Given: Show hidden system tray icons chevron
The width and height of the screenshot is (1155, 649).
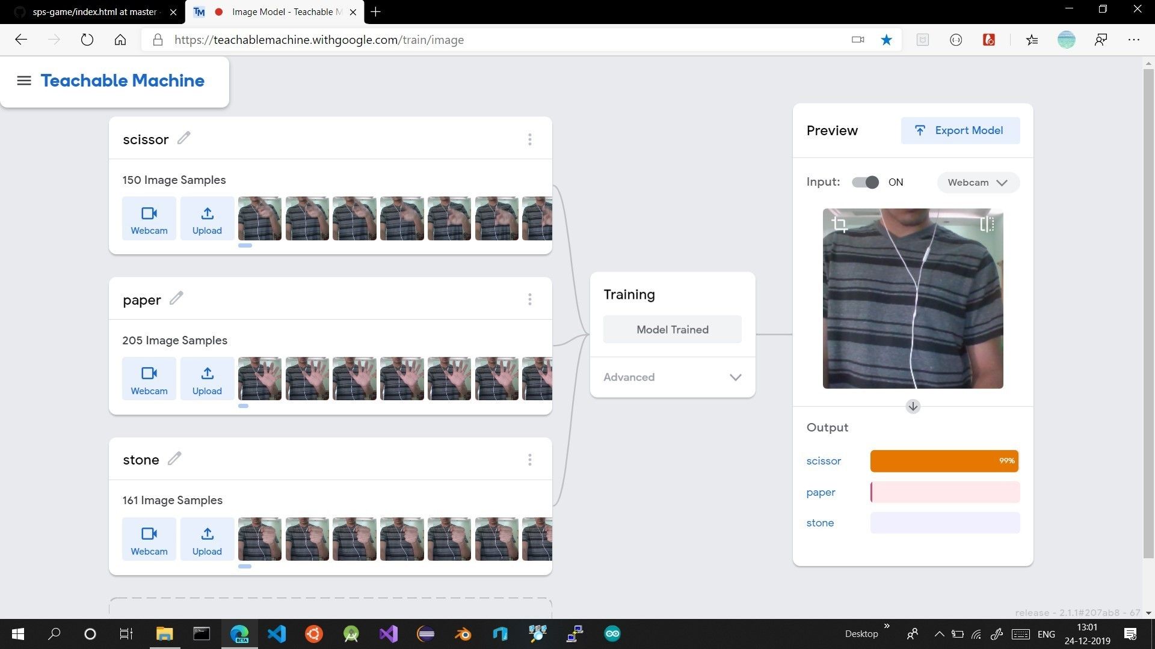Looking at the screenshot, I should pos(939,634).
